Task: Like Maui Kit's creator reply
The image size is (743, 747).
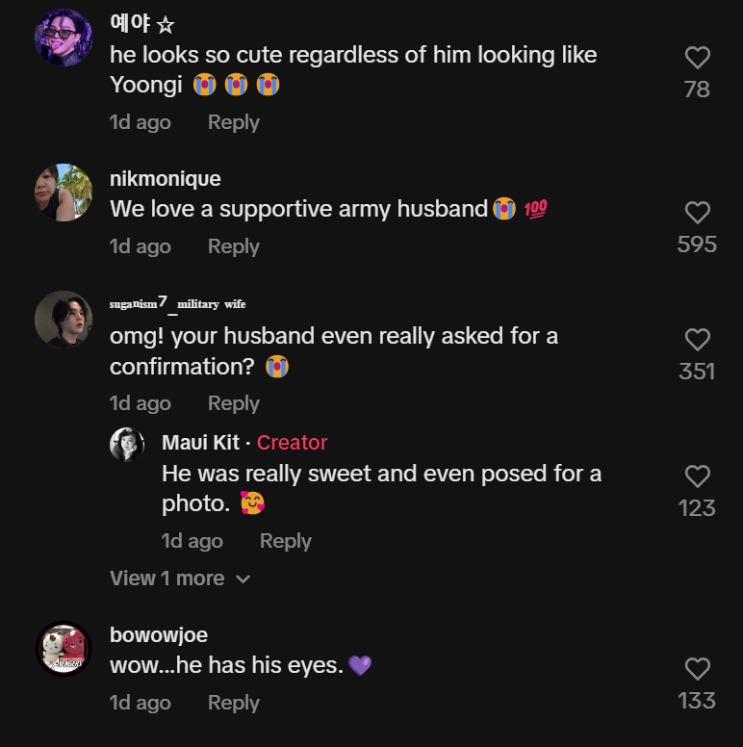Action: coord(697,477)
